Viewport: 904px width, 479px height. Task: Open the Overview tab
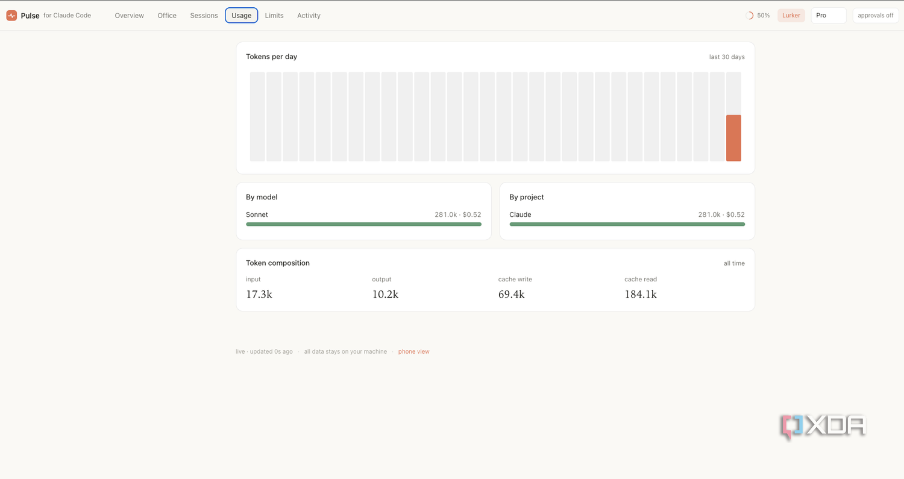coord(130,16)
